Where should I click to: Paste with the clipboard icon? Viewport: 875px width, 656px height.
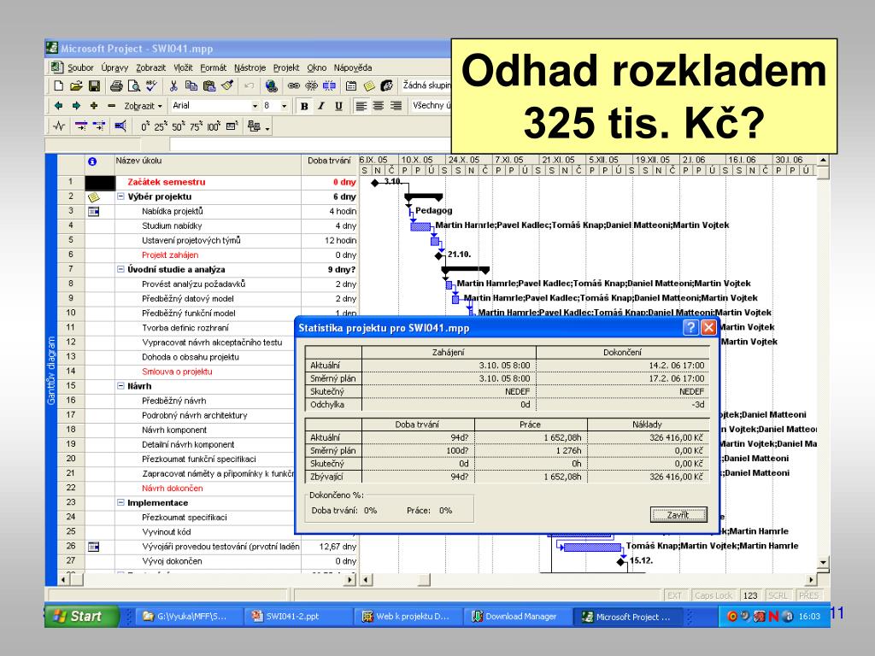[208, 86]
